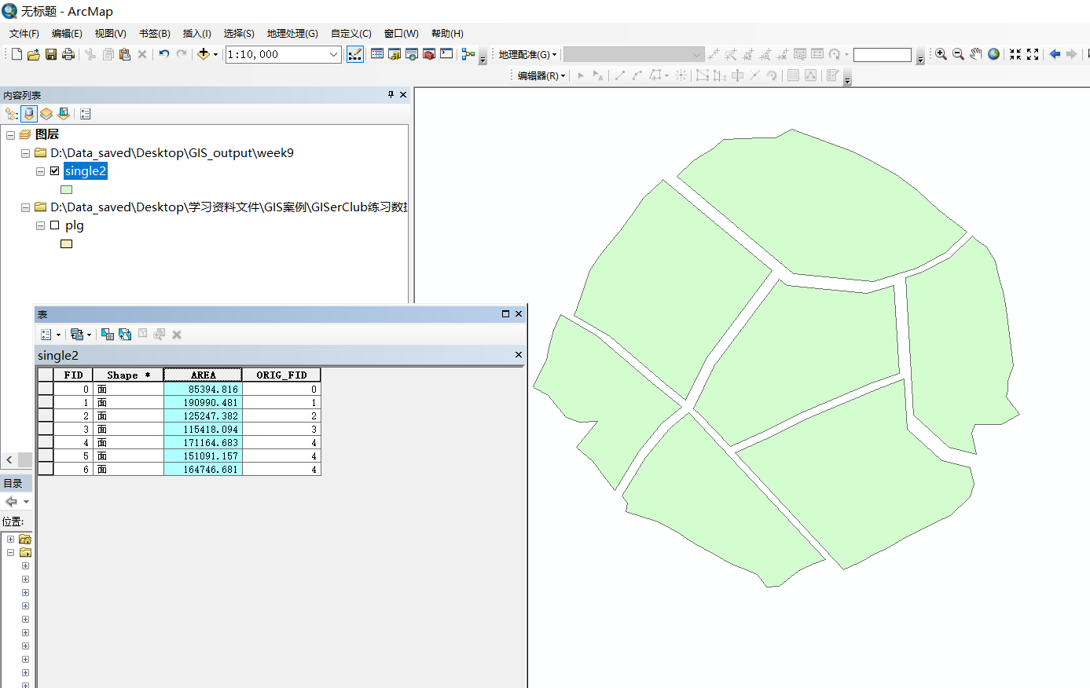The image size is (1090, 688).
Task: Click Fixed Zoom In arrows icon
Action: point(1015,54)
